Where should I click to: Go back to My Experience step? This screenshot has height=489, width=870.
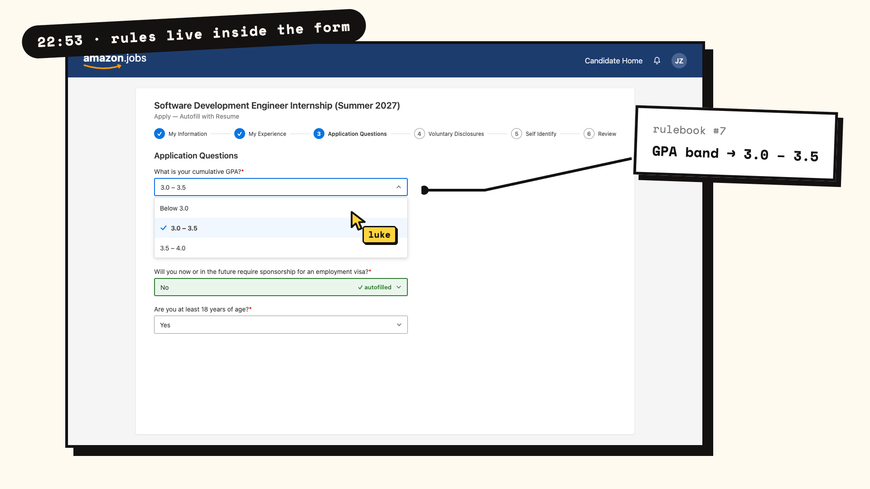[x=261, y=134]
